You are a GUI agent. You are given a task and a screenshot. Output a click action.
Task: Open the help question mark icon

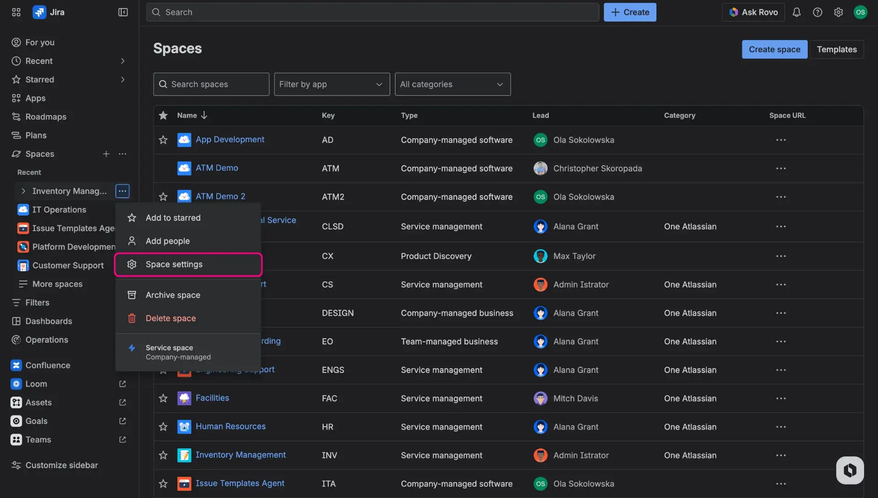818,12
